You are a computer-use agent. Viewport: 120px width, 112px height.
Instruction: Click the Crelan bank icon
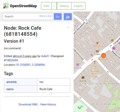pyautogui.click(x=97, y=51)
